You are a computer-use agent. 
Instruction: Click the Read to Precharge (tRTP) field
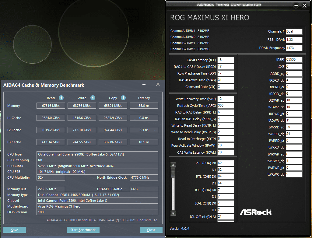[226, 139]
